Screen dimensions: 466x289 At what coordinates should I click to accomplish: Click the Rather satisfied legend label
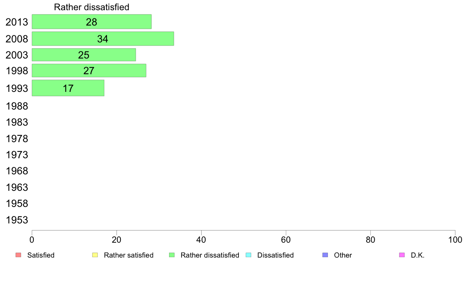(129, 255)
